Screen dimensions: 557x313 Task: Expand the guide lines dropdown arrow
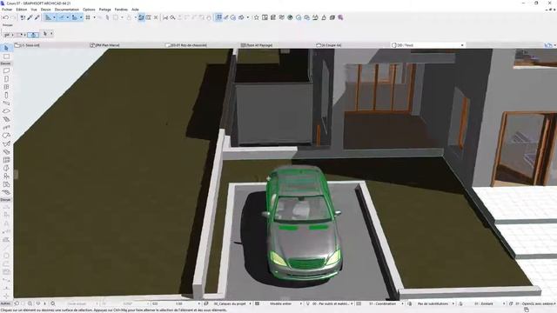pos(54,17)
